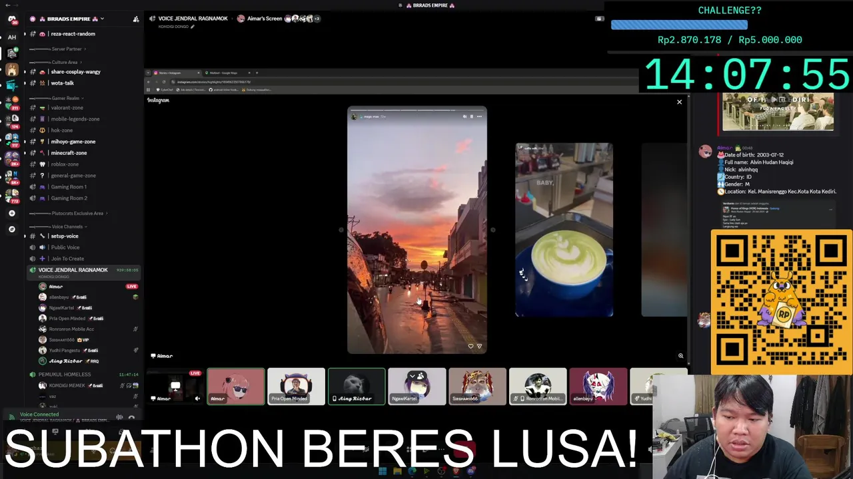Click invite people icon beside server name
This screenshot has height=479, width=853.
[x=136, y=19]
